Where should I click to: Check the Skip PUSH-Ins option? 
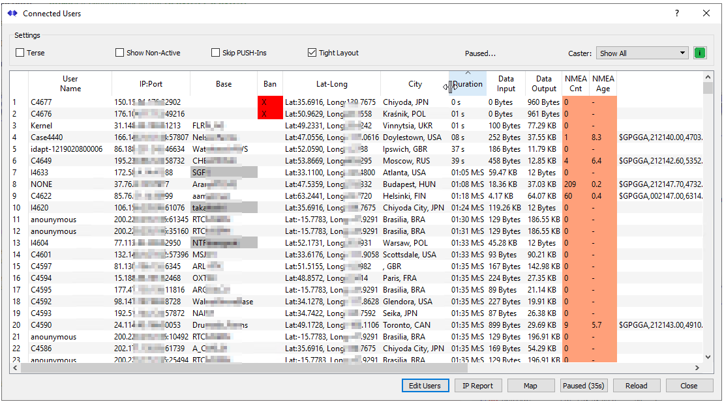tap(216, 53)
